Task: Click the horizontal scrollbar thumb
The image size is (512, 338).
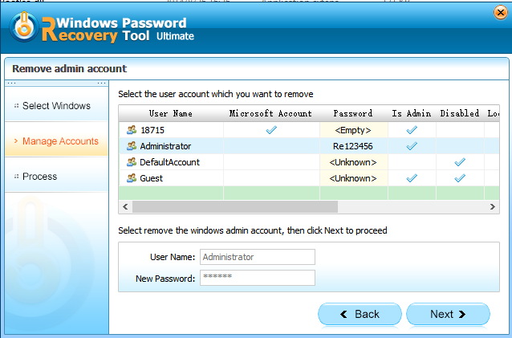Action: pos(235,206)
